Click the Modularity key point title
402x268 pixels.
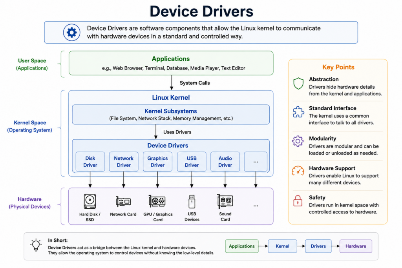pos(322,139)
